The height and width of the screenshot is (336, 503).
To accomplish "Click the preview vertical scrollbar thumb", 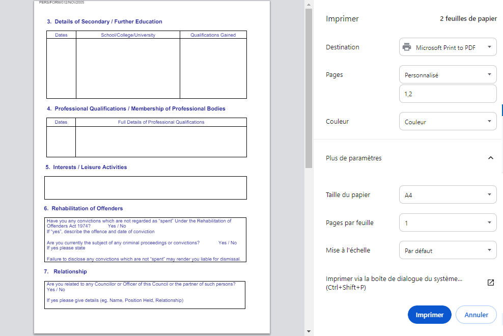I will 309,88.
